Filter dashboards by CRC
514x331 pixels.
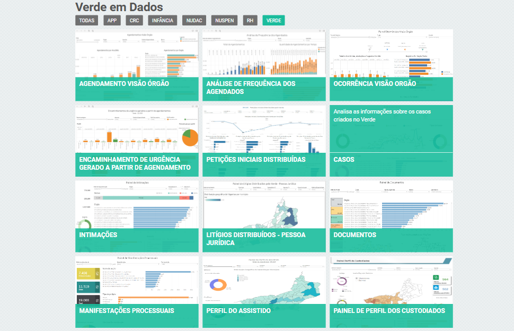pyautogui.click(x=134, y=21)
